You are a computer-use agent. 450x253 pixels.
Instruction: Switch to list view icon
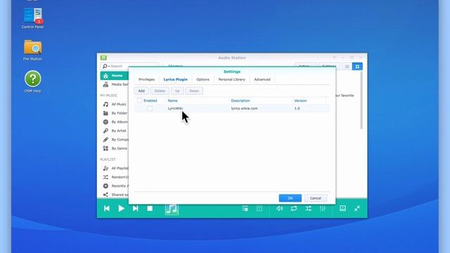(347, 67)
